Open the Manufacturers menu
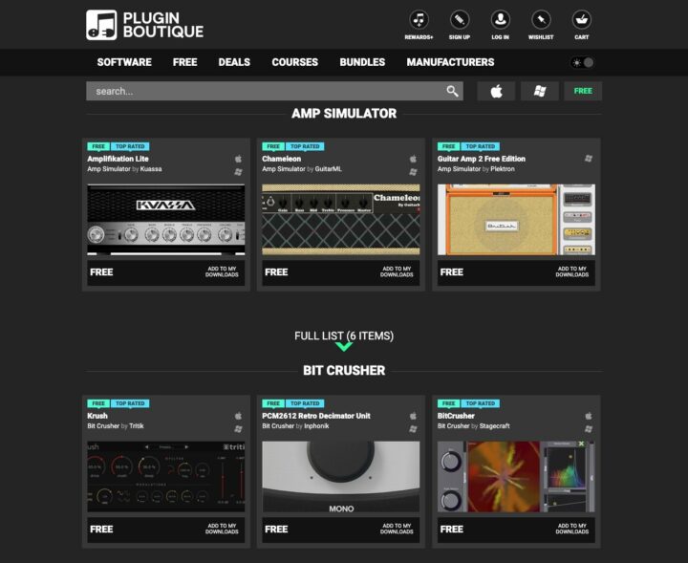688x563 pixels. (x=450, y=62)
